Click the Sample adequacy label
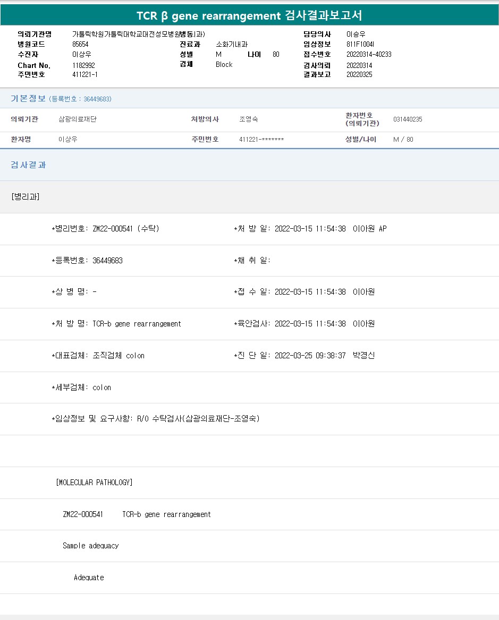The width and height of the screenshot is (499, 620). (90, 546)
